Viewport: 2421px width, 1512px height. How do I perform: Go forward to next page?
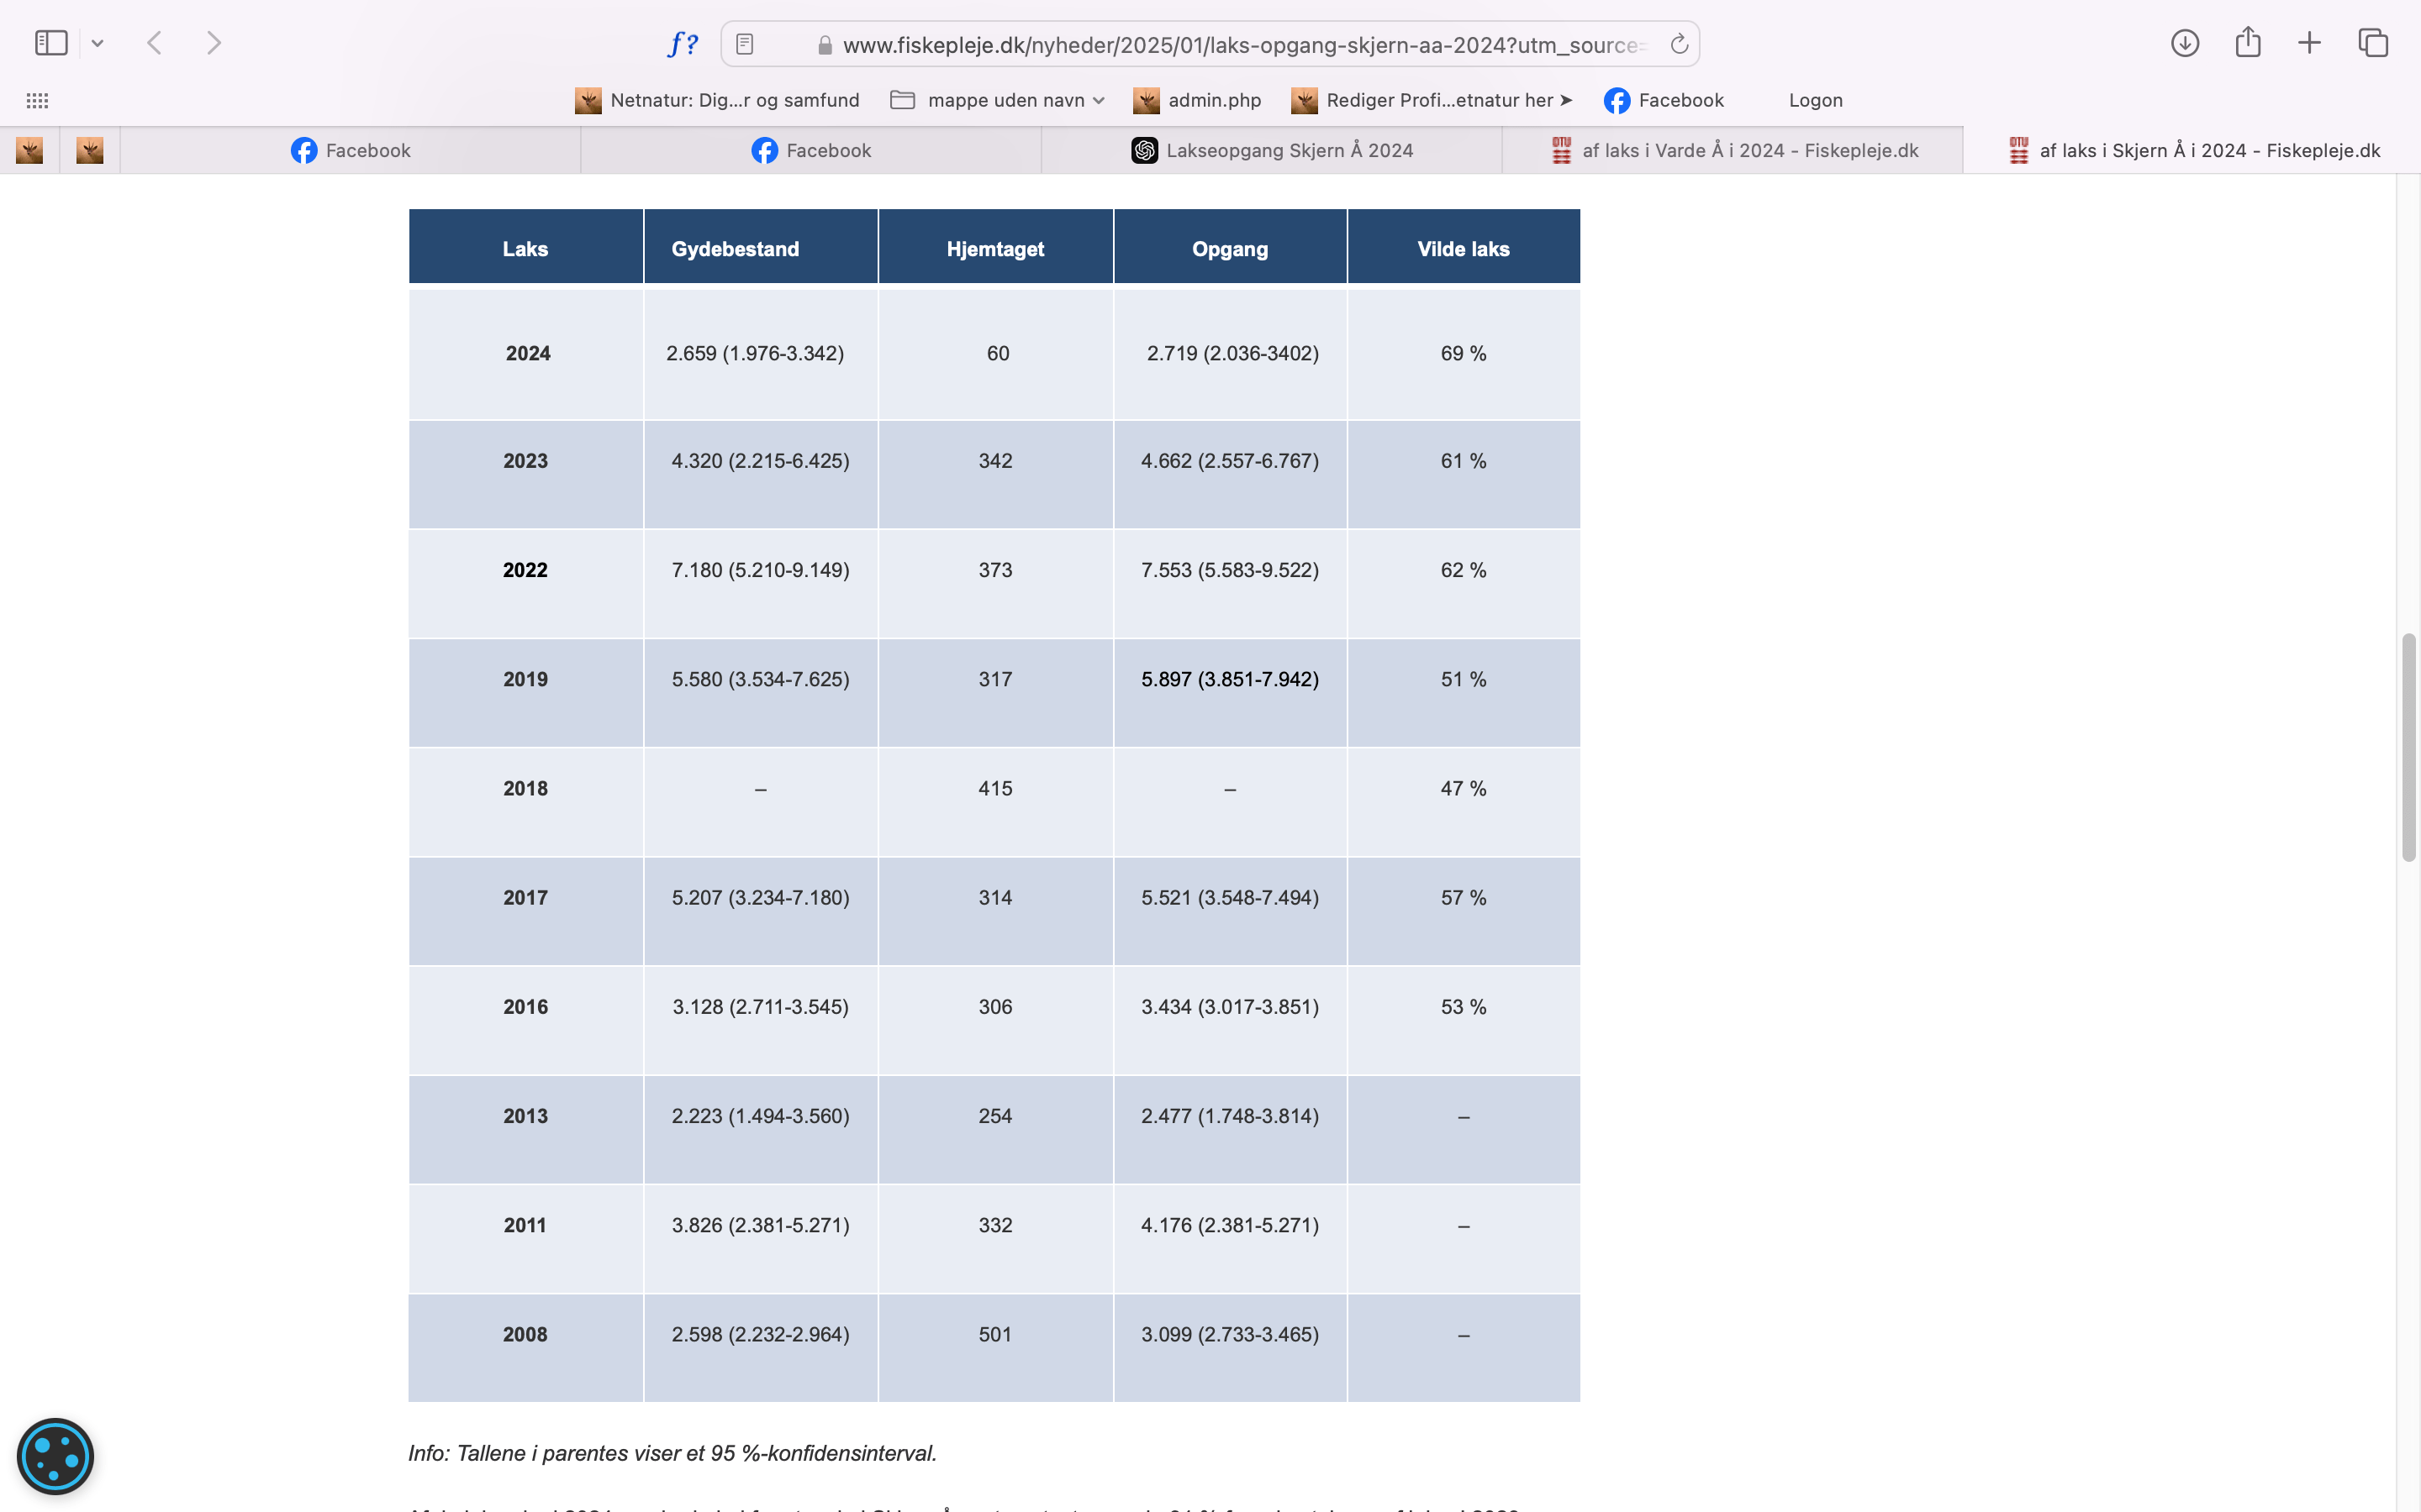[213, 43]
